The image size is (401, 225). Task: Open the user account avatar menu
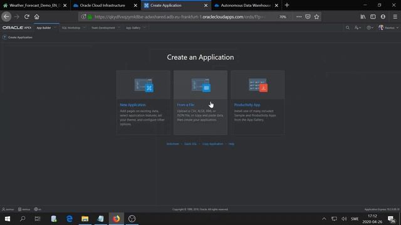[x=388, y=27]
